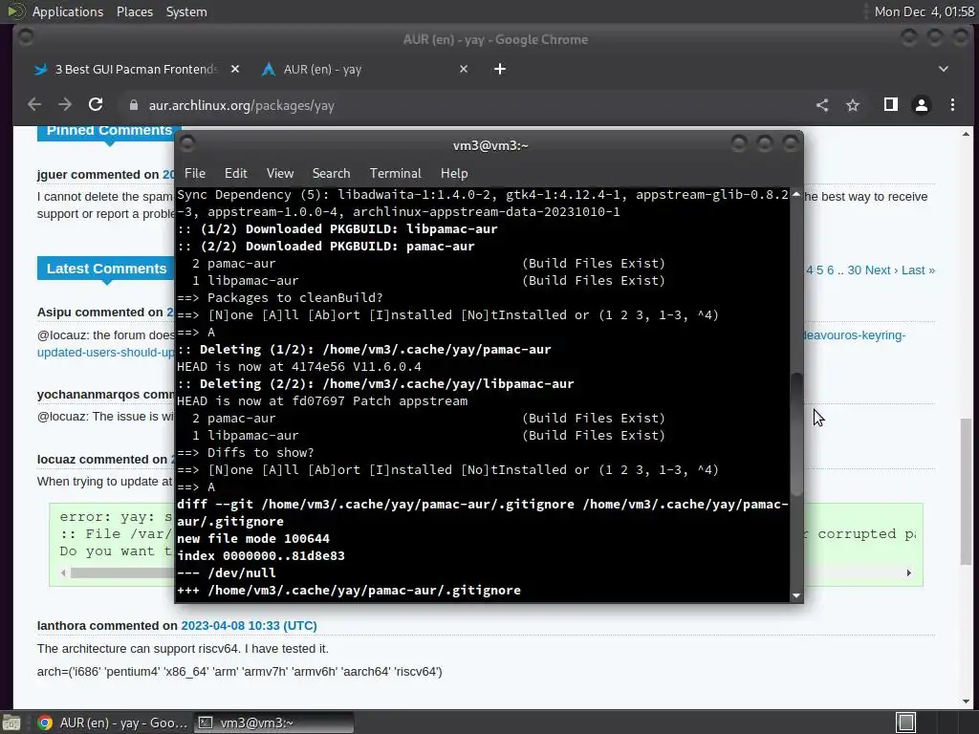
Task: Open terminal Search menu
Action: click(x=331, y=174)
